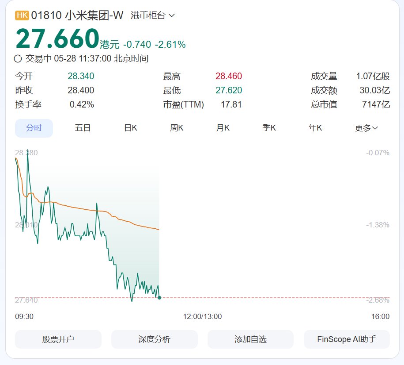Click the 今开 value 28.340

pyautogui.click(x=81, y=76)
